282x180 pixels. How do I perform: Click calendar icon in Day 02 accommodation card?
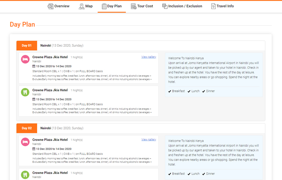34,149
